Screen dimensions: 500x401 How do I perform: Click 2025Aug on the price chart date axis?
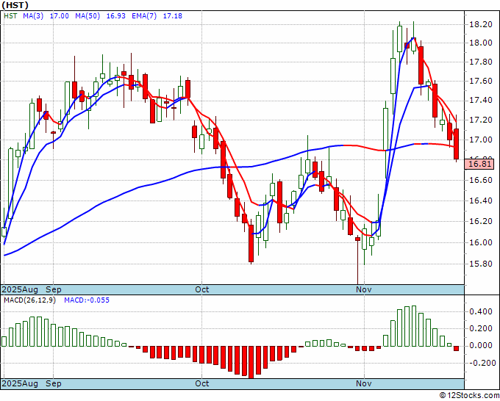(20, 290)
